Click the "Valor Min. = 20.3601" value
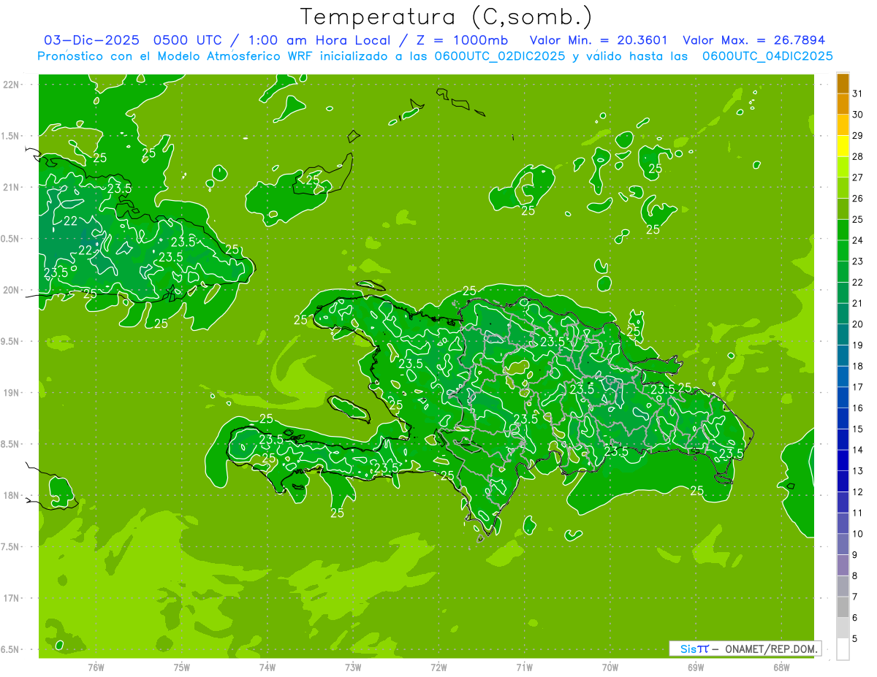This screenshot has height=677, width=877. (x=599, y=40)
